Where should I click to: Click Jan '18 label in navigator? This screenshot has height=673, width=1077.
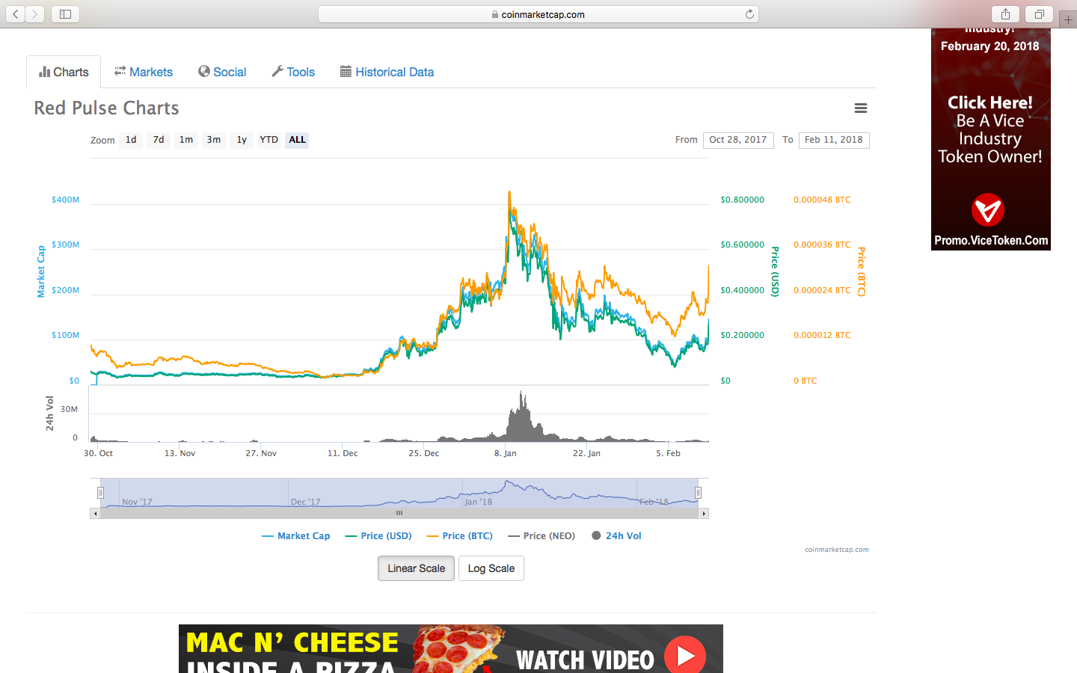tap(479, 502)
